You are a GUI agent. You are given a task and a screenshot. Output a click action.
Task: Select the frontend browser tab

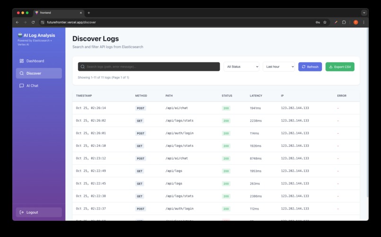tap(58, 13)
